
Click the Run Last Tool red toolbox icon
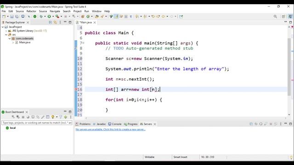point(57,16)
